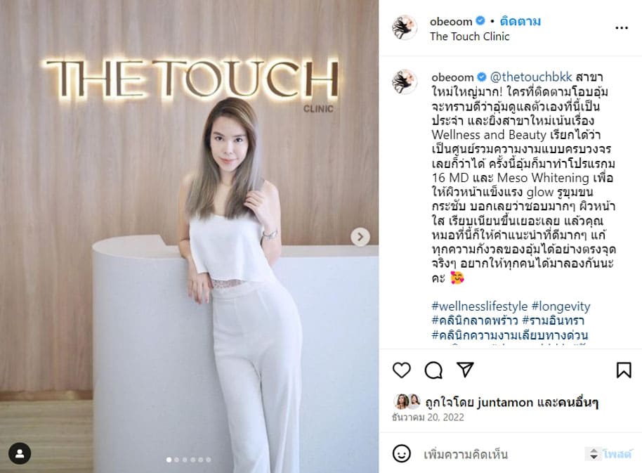View juntamon's profile from the likes line

[505, 403]
